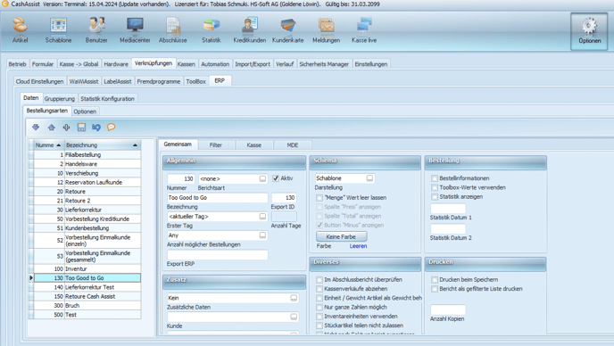The width and height of the screenshot is (614, 346).
Task: Open the Schablone module
Action: coord(58,29)
